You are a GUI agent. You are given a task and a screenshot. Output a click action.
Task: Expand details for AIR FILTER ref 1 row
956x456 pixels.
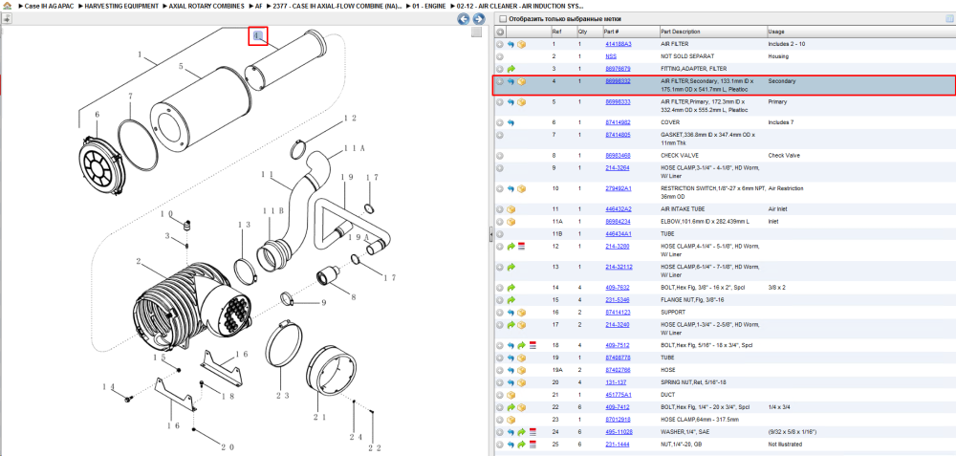pyautogui.click(x=500, y=45)
